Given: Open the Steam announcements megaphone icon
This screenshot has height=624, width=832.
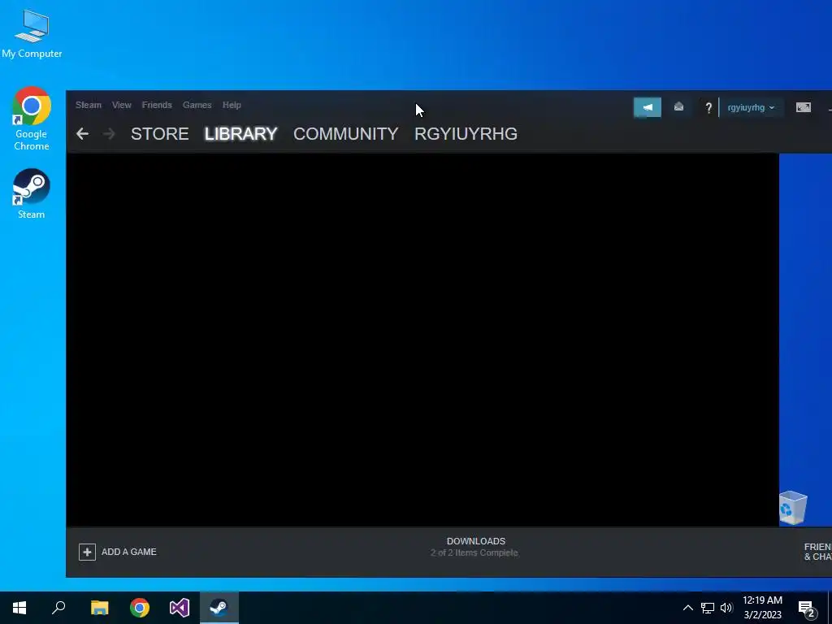Looking at the screenshot, I should coord(648,107).
